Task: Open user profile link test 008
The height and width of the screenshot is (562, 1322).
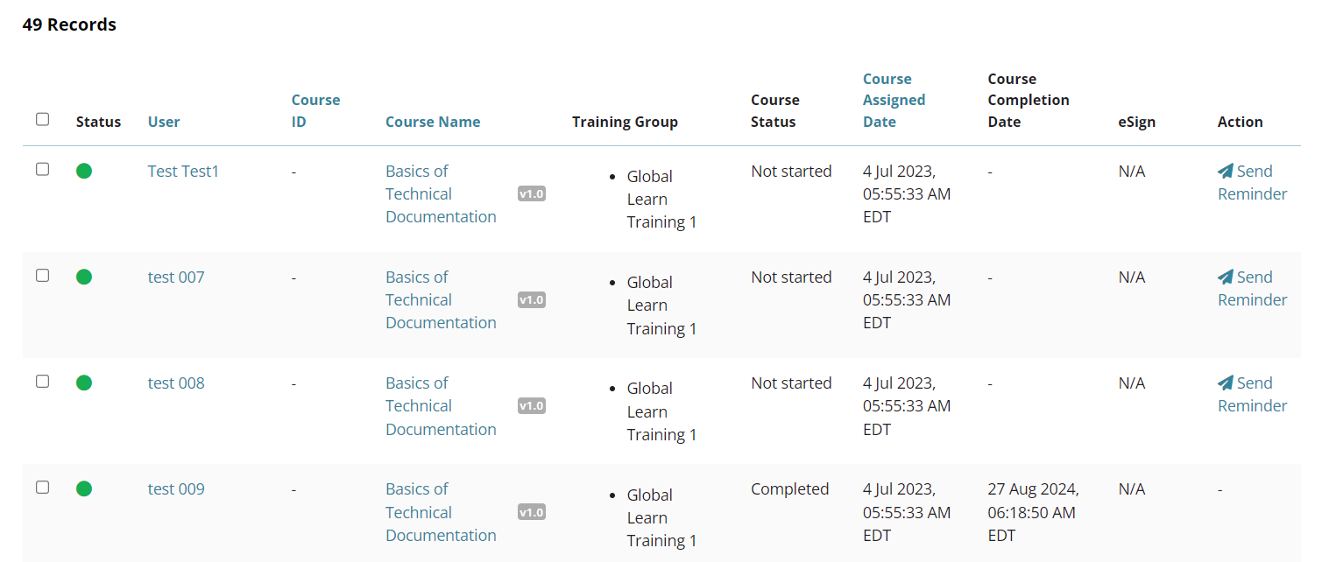Action: tap(176, 383)
